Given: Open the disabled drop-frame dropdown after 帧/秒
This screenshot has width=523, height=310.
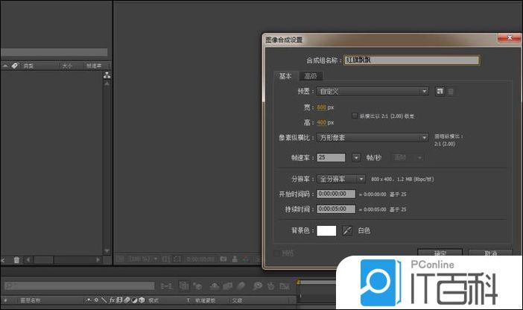Looking at the screenshot, I should pos(408,157).
